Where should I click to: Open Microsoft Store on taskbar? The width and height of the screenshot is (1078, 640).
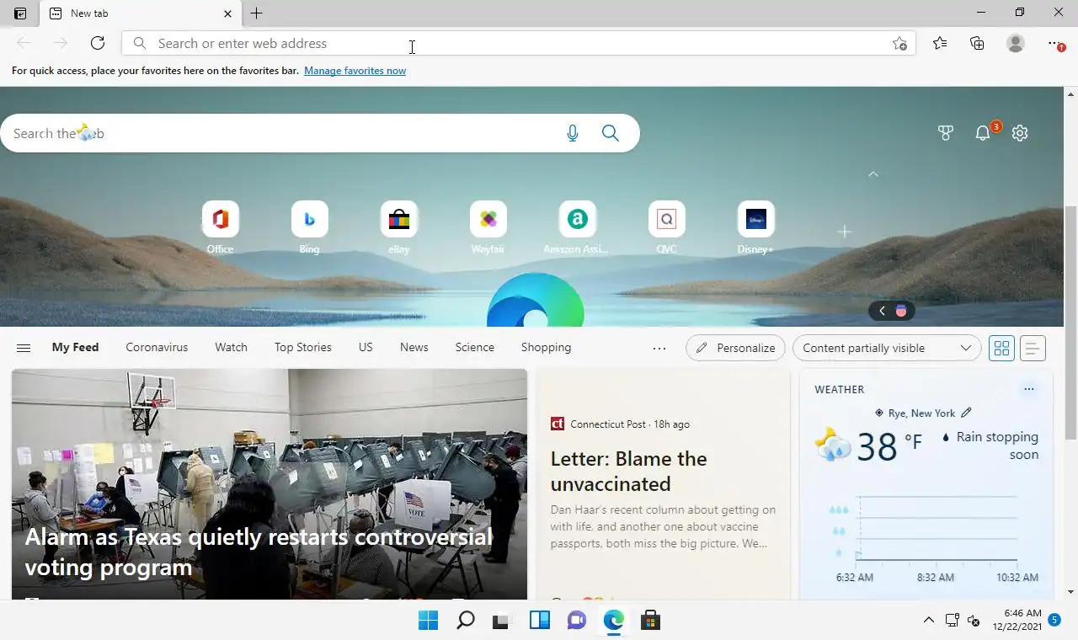(x=650, y=621)
